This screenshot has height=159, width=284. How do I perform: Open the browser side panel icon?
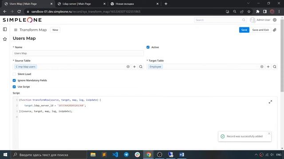pyautogui.click(x=265, y=11)
